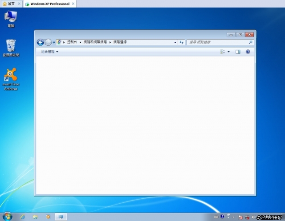
Task: Open the Action Center flag icon
Action: (x=240, y=217)
